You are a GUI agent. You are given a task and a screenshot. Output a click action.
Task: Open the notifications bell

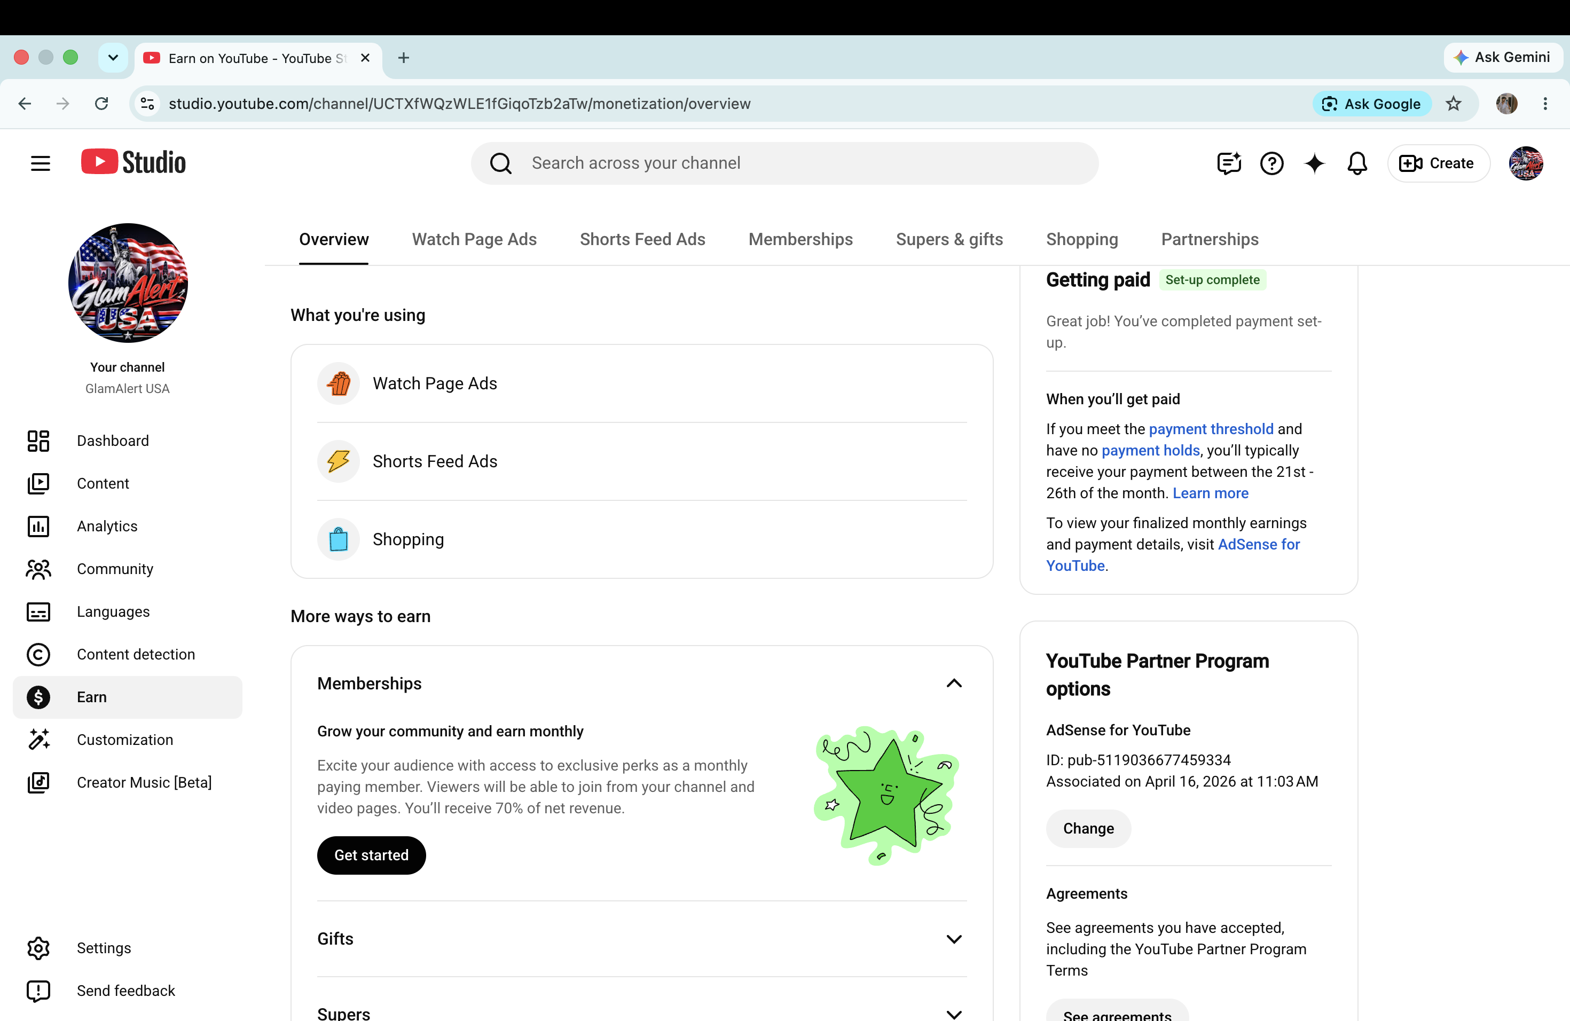pyautogui.click(x=1357, y=163)
